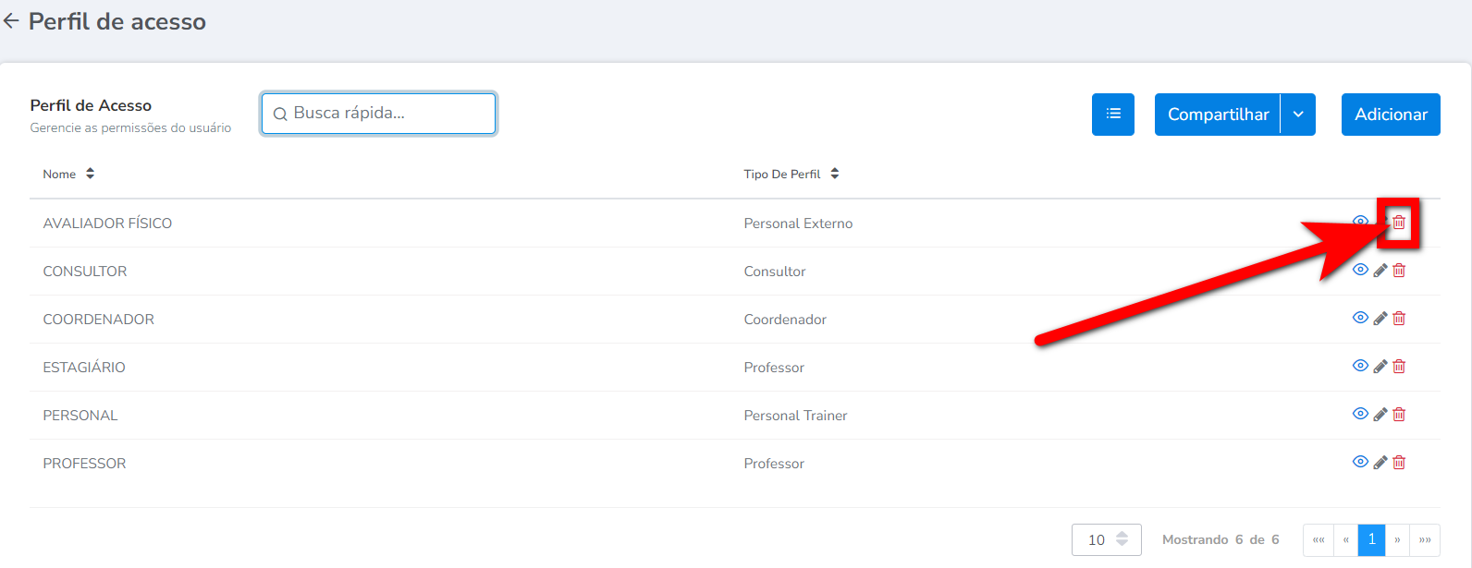Go to the last page in pagination
Screen dimensions: 1472x568
1425,539
